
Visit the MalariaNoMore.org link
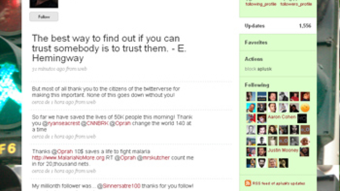(68, 158)
